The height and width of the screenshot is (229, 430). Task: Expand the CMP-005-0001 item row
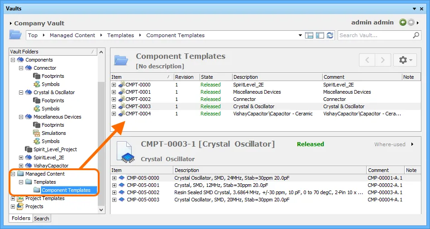point(115,186)
